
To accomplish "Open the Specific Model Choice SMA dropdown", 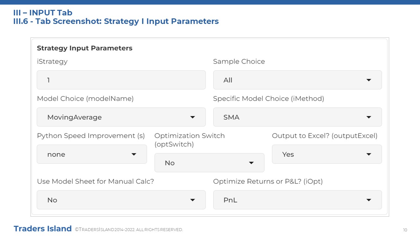I will (297, 117).
